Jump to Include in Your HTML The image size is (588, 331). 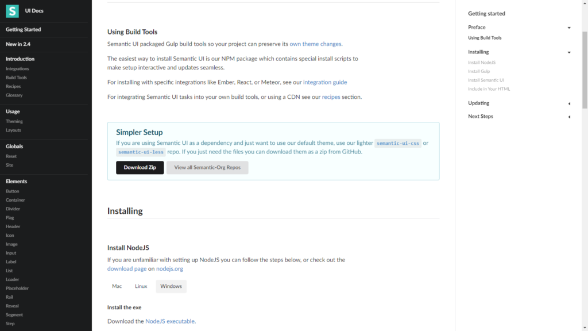[x=489, y=89]
